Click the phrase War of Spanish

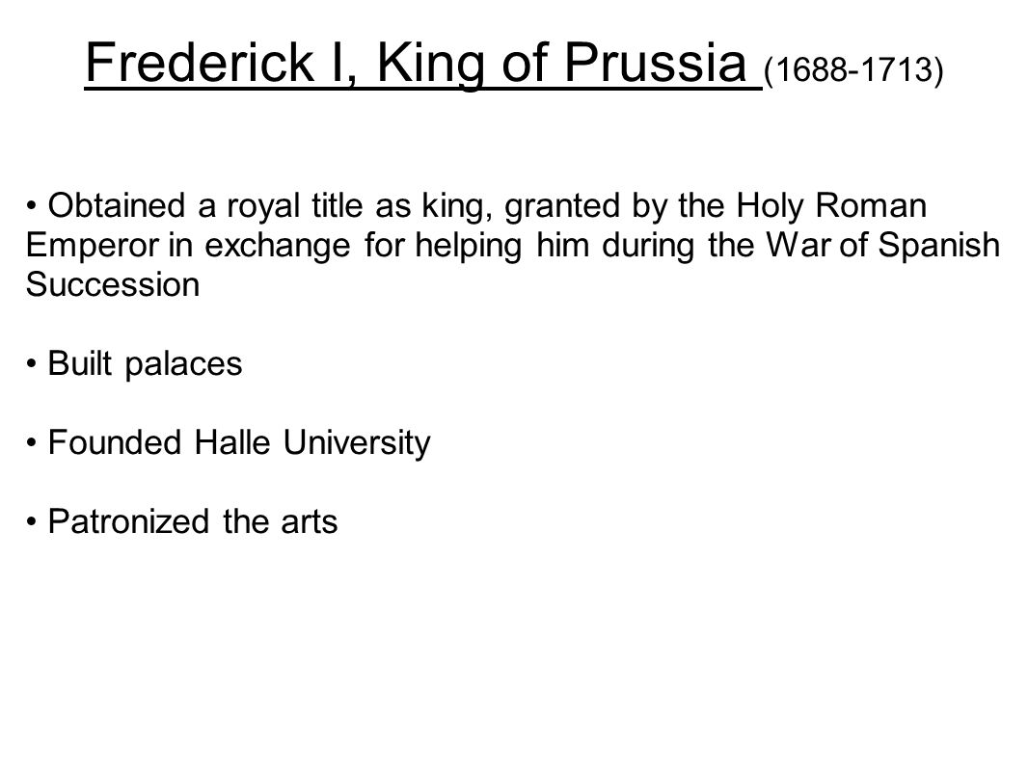883,246
